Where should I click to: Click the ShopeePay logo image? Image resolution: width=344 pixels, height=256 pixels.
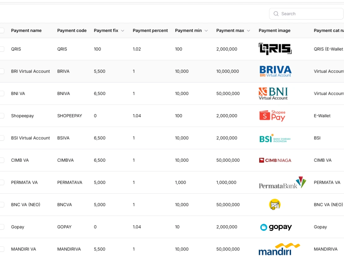pyautogui.click(x=272, y=116)
